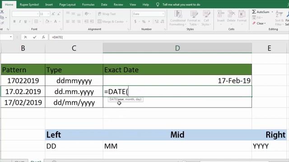The image size is (289, 162).
Task: Click the Accounting dollar format icon
Action: pos(135,22)
